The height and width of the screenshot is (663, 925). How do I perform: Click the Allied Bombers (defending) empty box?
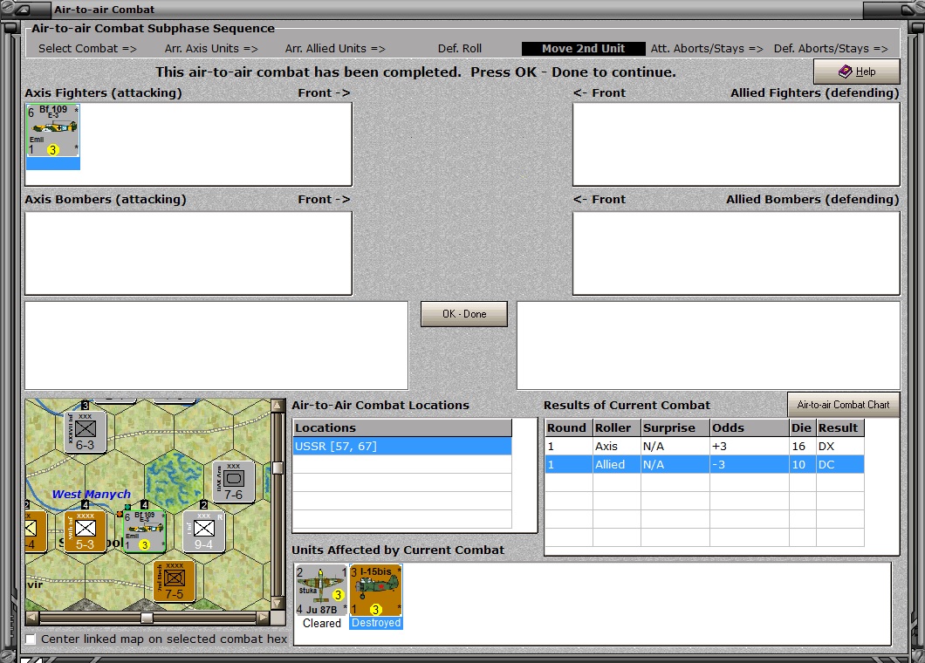[x=737, y=253]
